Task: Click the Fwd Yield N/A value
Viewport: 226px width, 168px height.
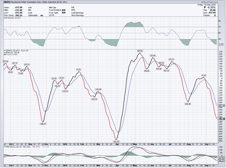Action: click(x=64, y=13)
